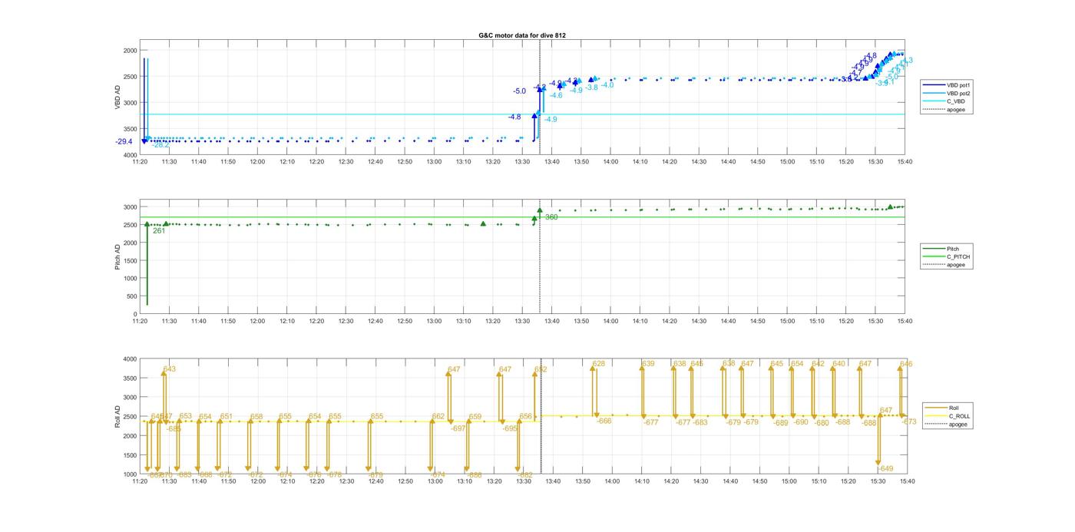Click the "639" roll data label
Screen dimensions: 1075x532
pos(648,364)
